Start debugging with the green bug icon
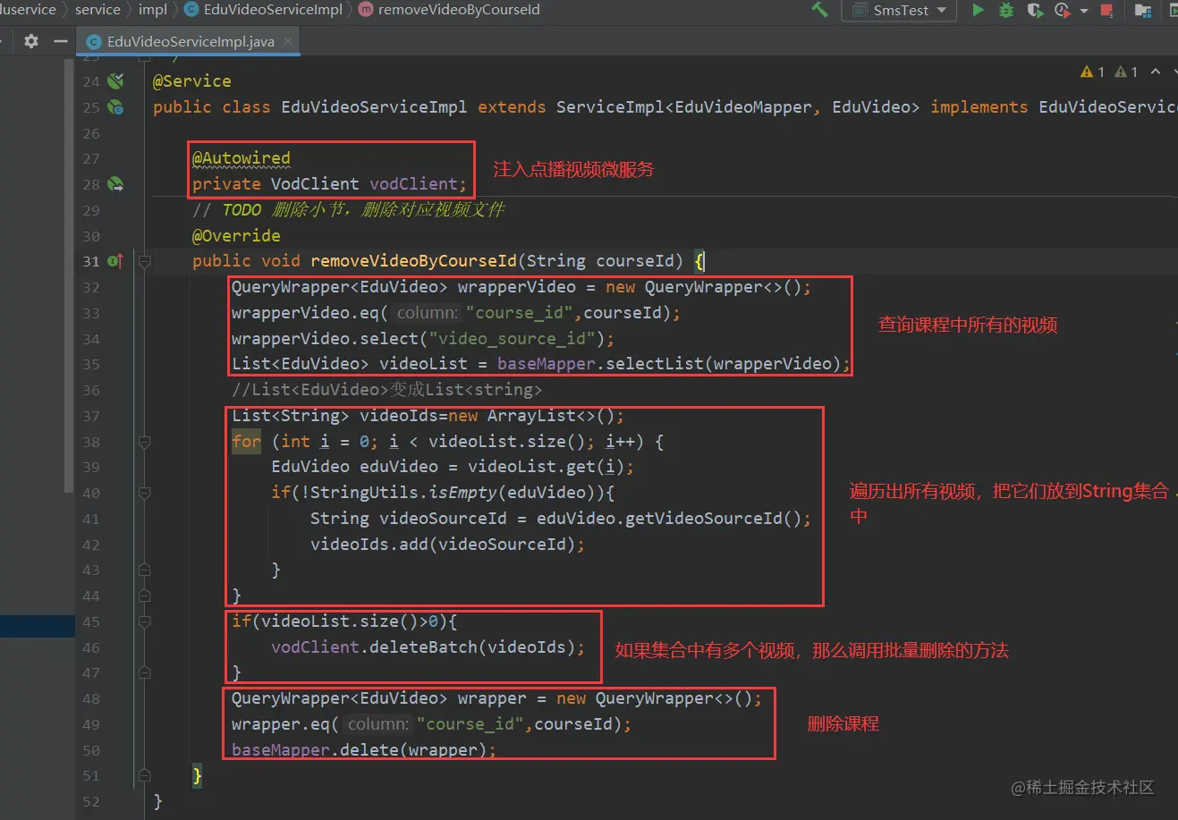This screenshot has width=1178, height=820. (x=1006, y=10)
